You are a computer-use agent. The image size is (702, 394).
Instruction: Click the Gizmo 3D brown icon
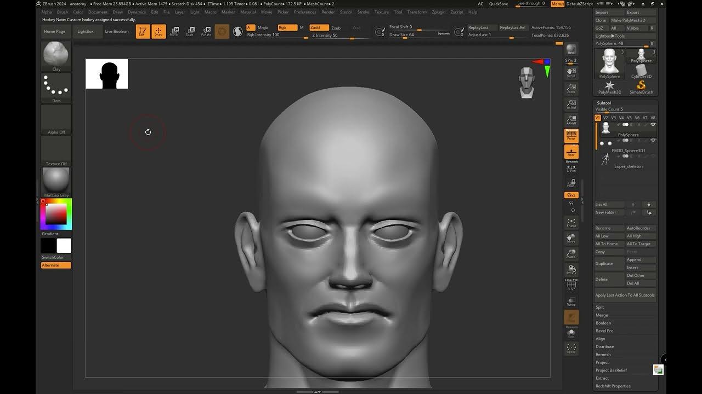pyautogui.click(x=222, y=32)
